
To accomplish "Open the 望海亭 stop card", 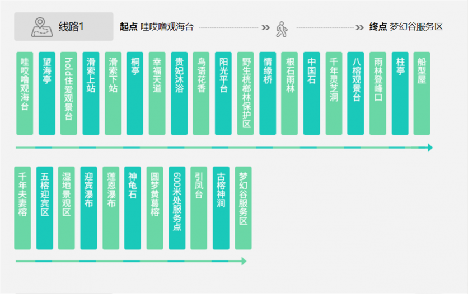I will [47, 93].
